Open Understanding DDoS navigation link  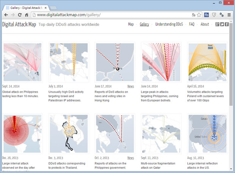(x=169, y=24)
